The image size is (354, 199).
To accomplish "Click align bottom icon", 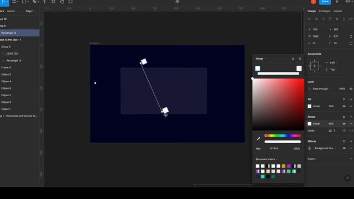I will 344,19.
